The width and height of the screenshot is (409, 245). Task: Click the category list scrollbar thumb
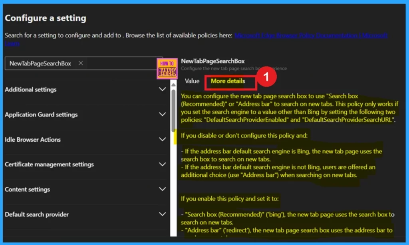(173, 111)
